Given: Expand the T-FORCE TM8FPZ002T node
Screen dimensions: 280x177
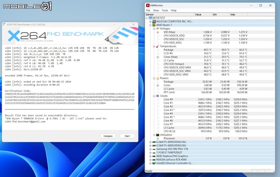Looking at the screenshot, I should pyautogui.click(x=150, y=153).
